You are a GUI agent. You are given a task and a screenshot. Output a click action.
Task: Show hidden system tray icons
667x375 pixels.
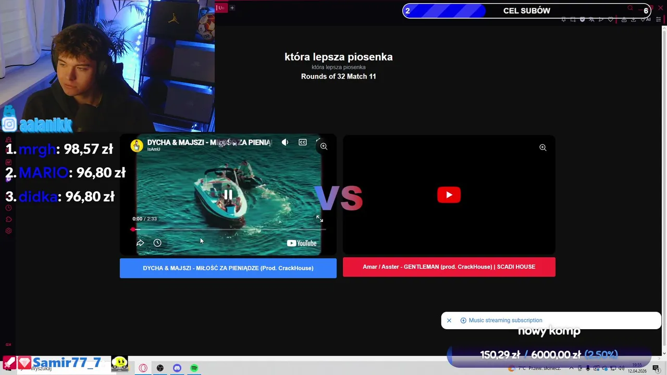coord(571,368)
